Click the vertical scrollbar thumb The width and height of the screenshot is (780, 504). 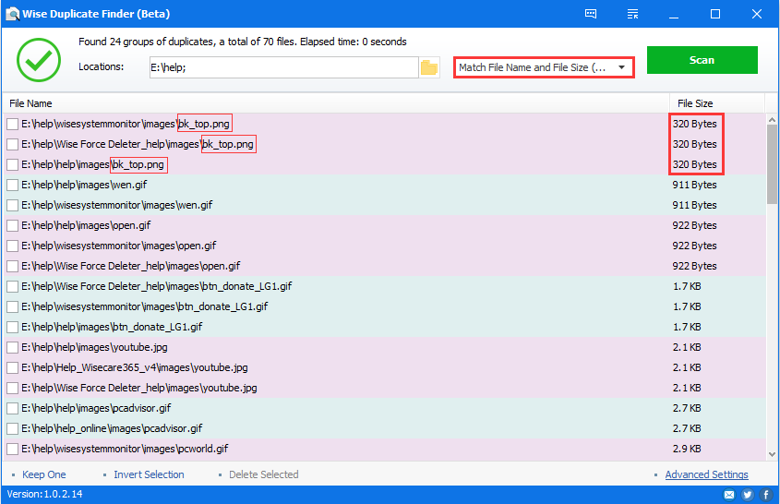click(772, 164)
